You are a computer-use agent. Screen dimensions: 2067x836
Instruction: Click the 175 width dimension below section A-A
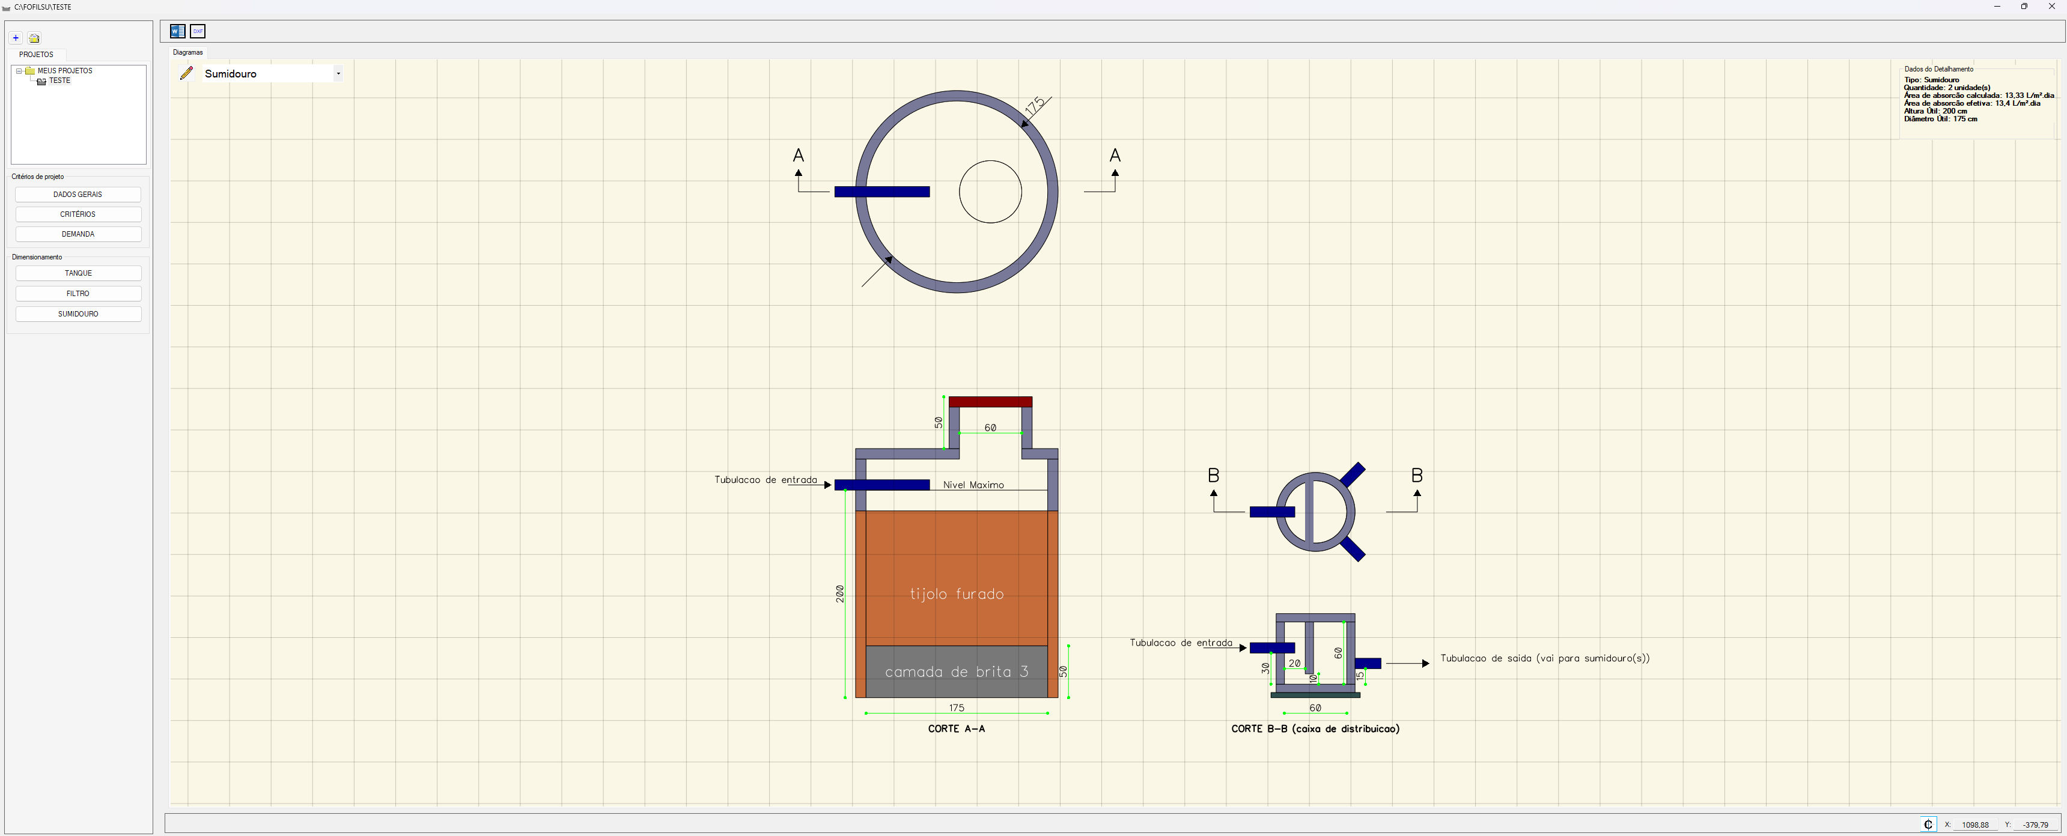click(957, 707)
